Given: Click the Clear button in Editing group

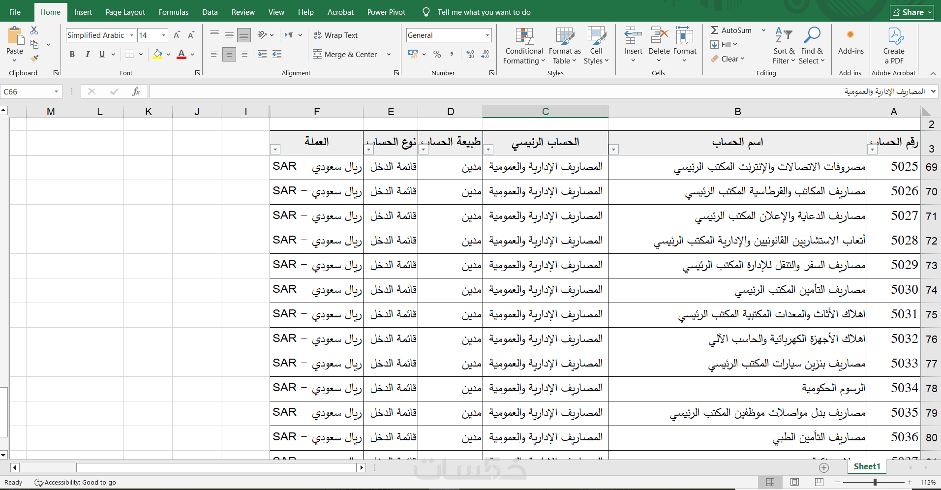Looking at the screenshot, I should pyautogui.click(x=728, y=59).
